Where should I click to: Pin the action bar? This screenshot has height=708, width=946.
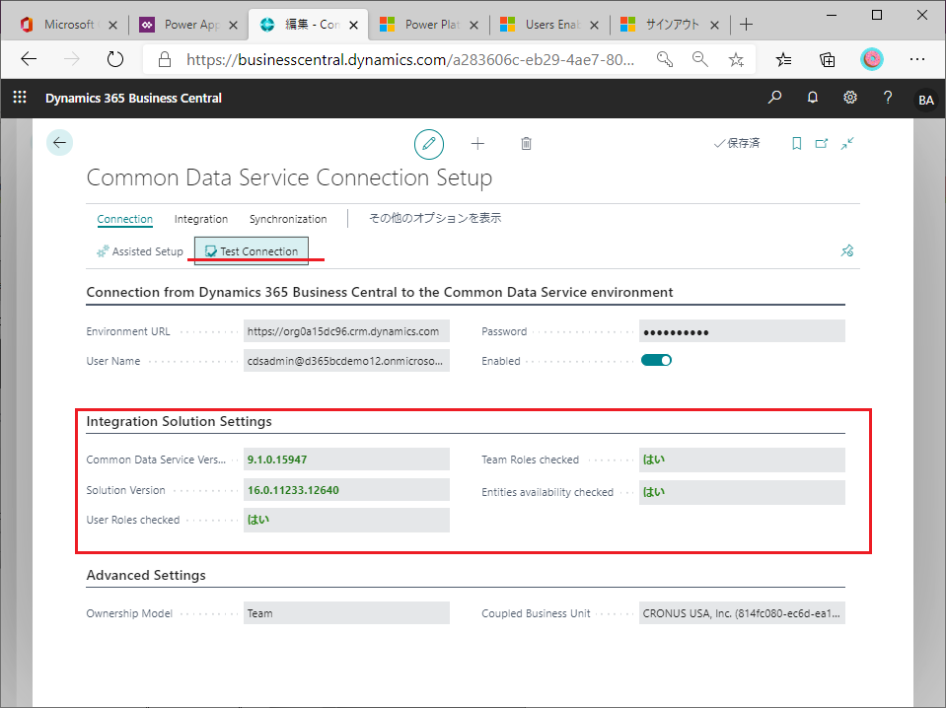pyautogui.click(x=847, y=250)
